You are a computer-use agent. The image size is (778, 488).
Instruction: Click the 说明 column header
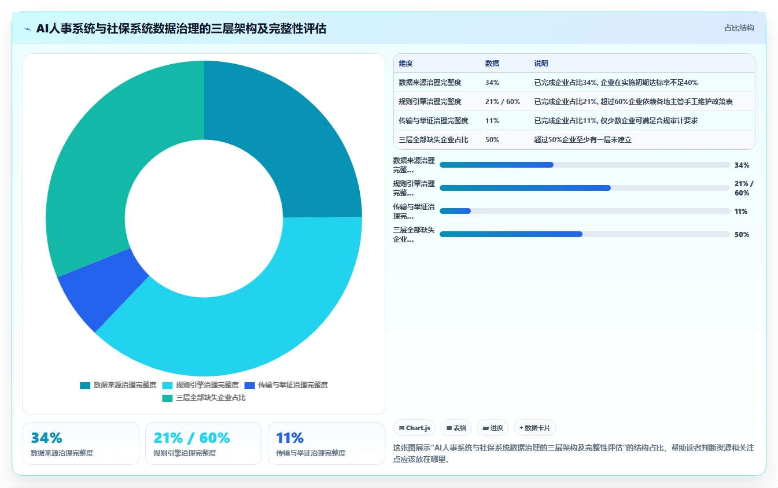pos(541,64)
